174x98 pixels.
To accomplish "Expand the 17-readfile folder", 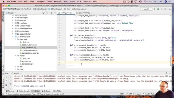I will click(x=13, y=20).
